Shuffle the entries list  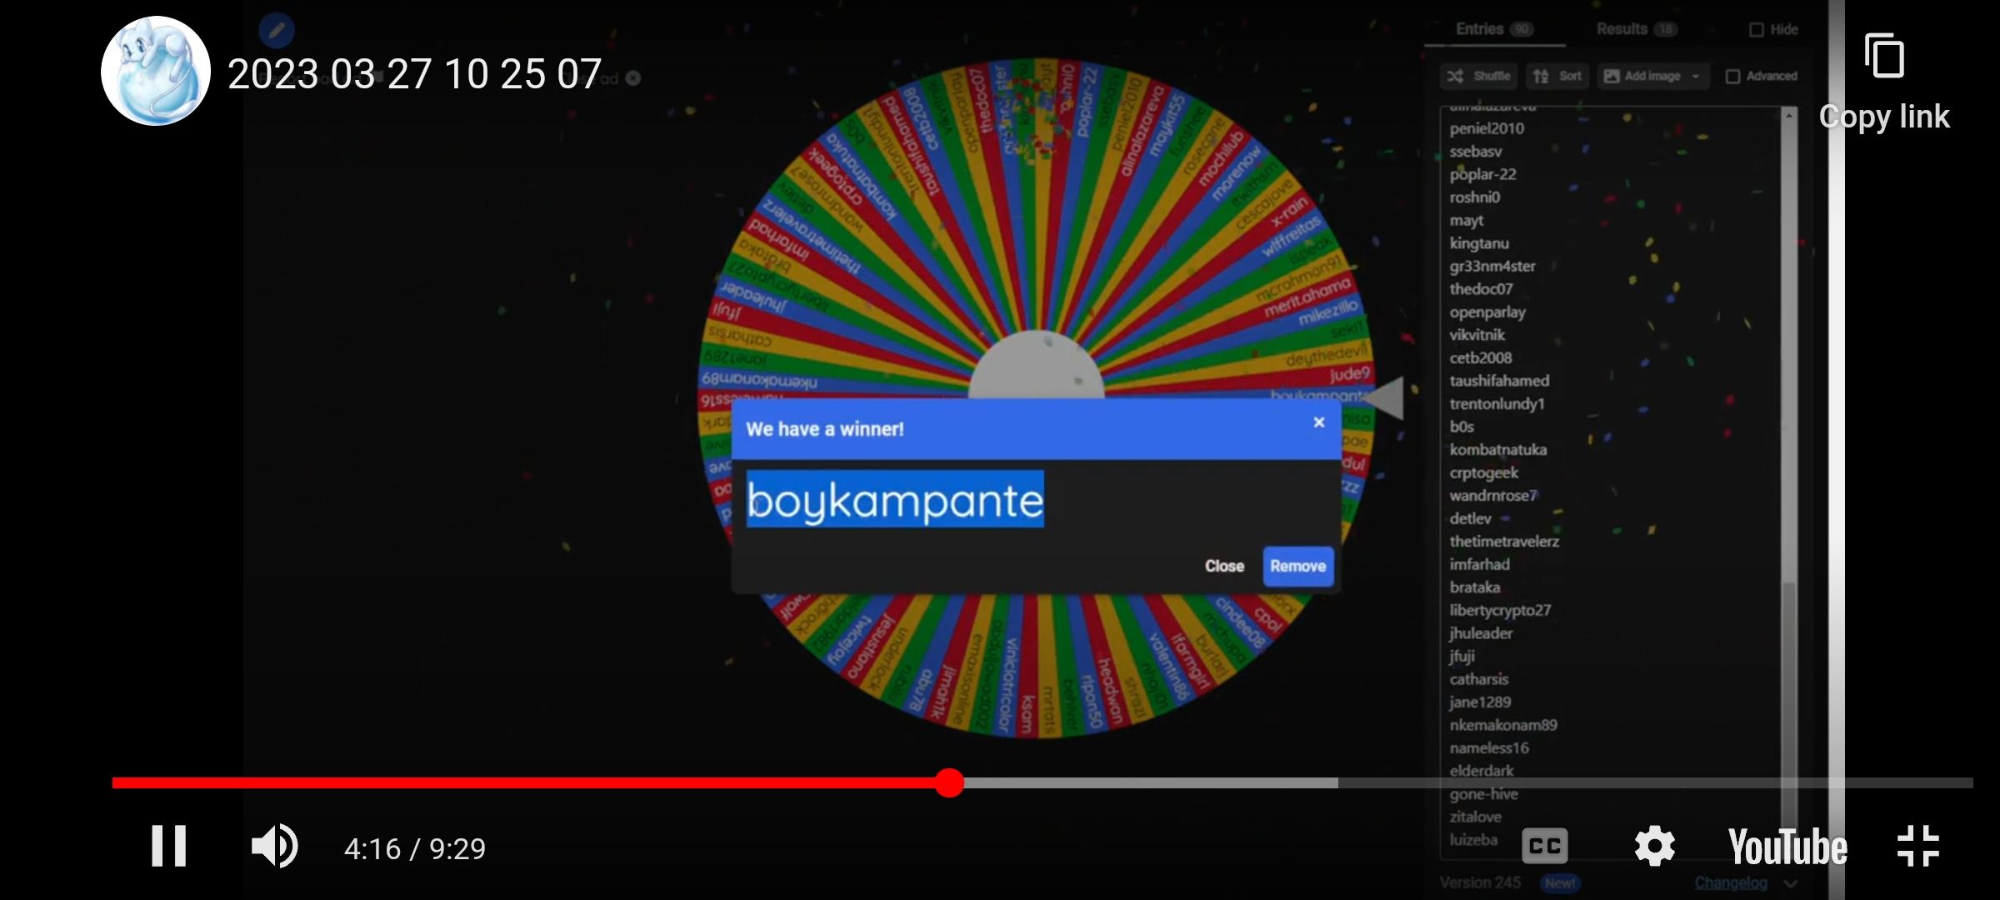click(1479, 76)
